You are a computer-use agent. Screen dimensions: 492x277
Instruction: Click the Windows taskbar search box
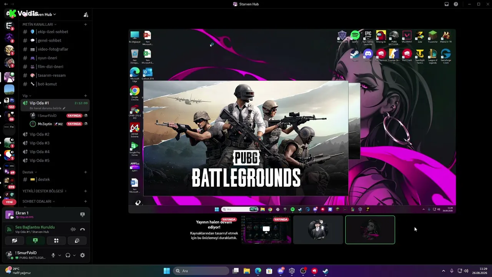(201, 271)
